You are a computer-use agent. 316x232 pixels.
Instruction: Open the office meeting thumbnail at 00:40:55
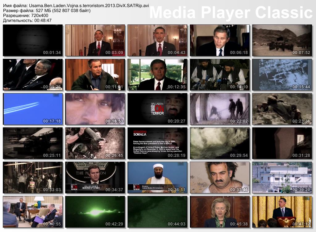[33, 212]
